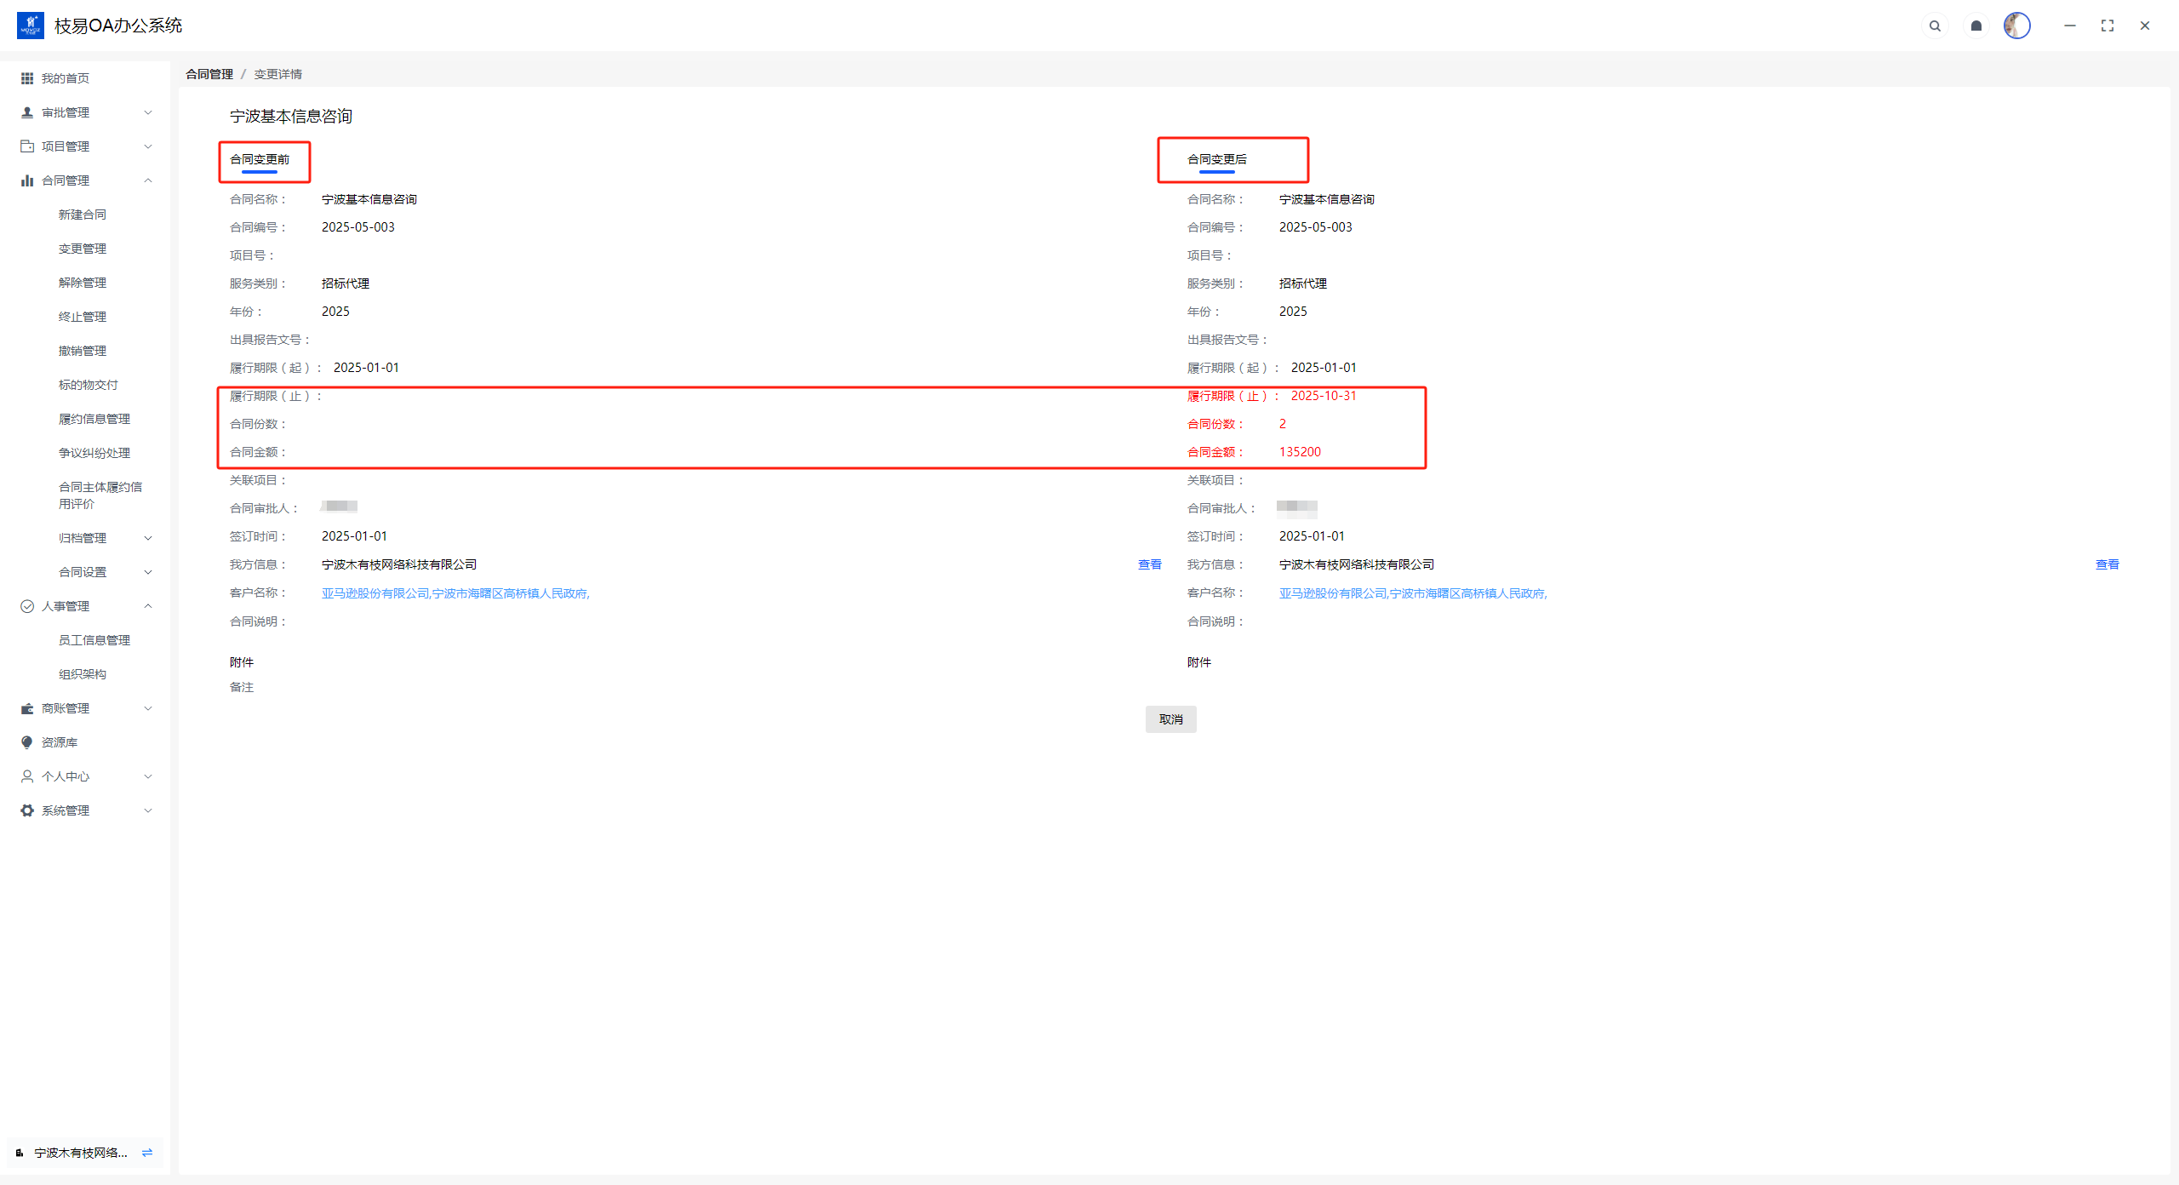The image size is (2179, 1185).
Task: Expand the 商账管理 menu chevron
Action: coord(148,708)
